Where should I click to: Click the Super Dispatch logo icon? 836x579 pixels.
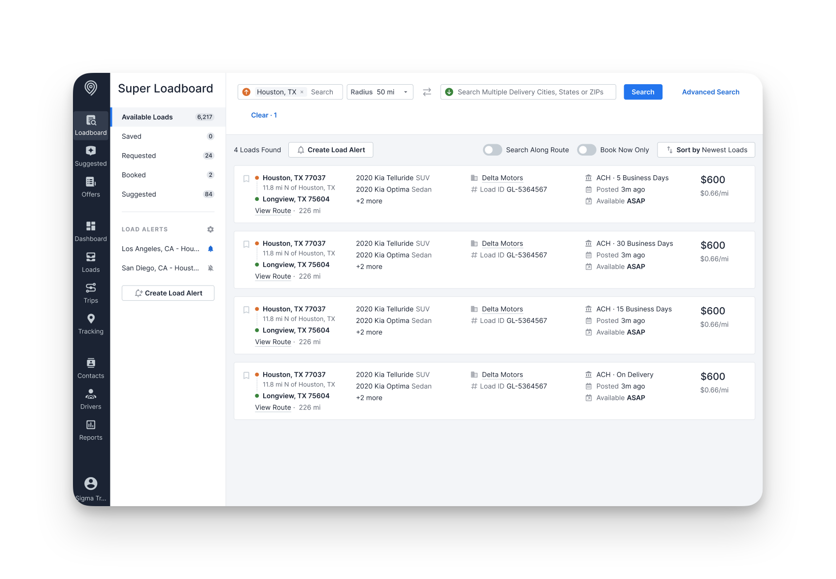click(91, 88)
